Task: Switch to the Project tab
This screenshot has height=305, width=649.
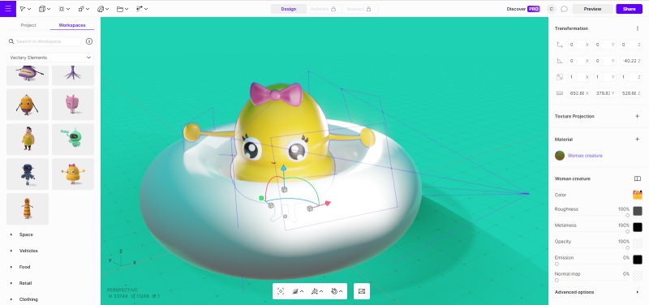Action: (x=28, y=25)
